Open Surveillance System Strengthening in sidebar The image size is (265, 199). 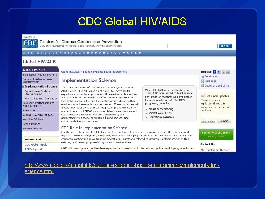click(x=40, y=92)
